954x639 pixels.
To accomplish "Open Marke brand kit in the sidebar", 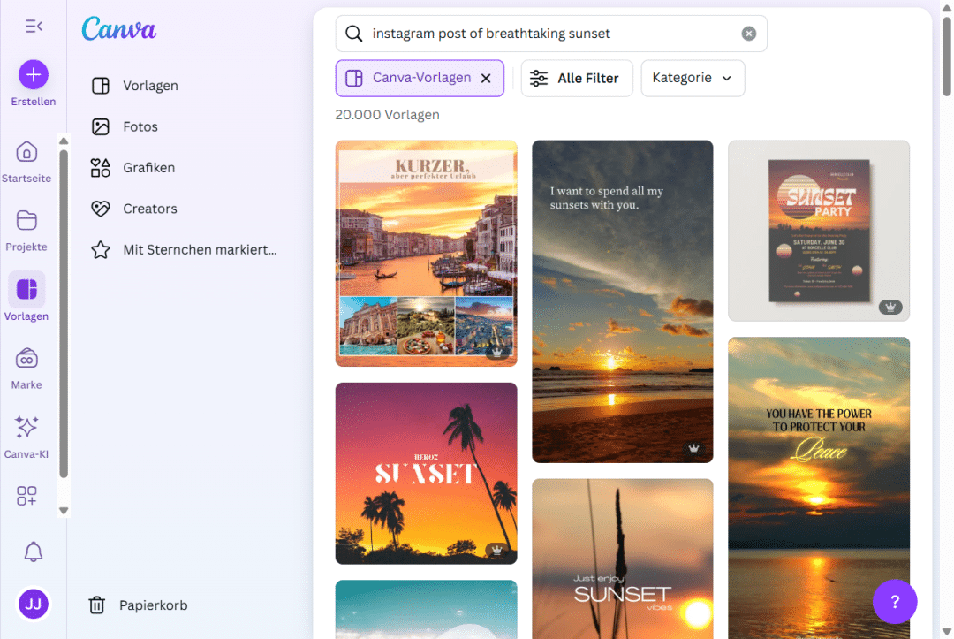I will tap(26, 369).
